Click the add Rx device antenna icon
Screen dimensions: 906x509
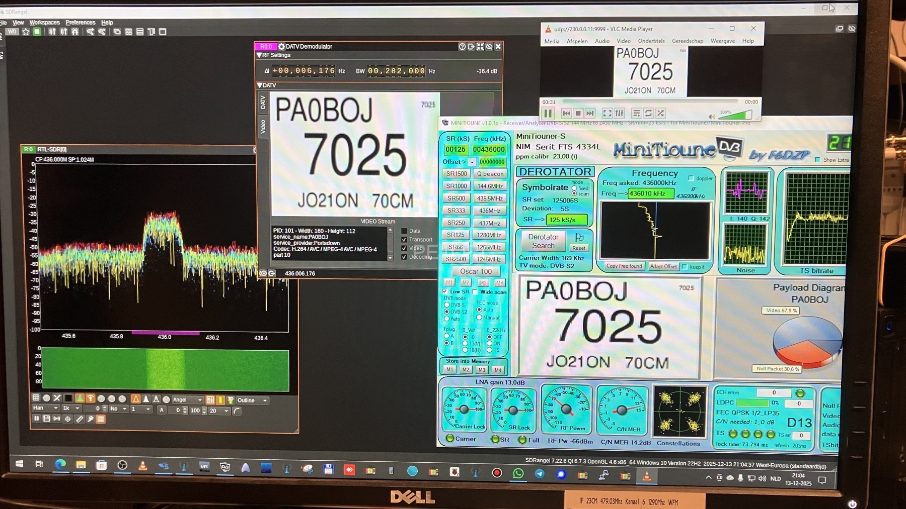52,32
